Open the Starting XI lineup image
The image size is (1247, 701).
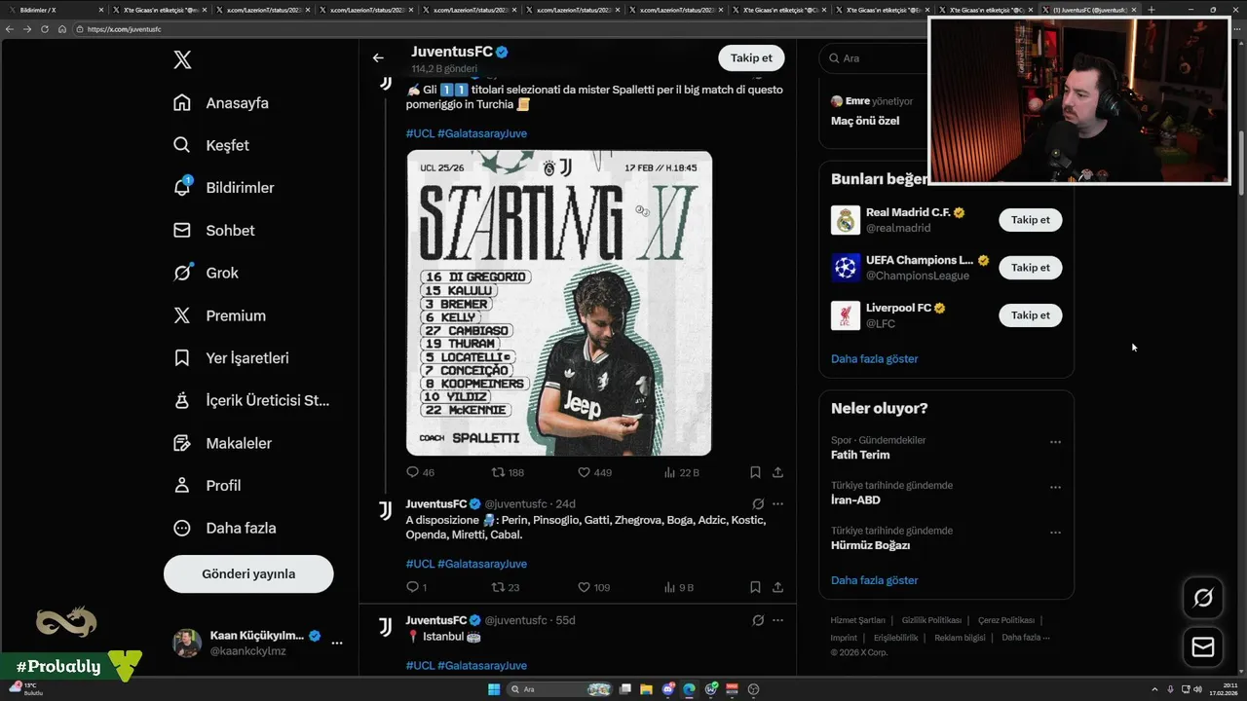[559, 303]
